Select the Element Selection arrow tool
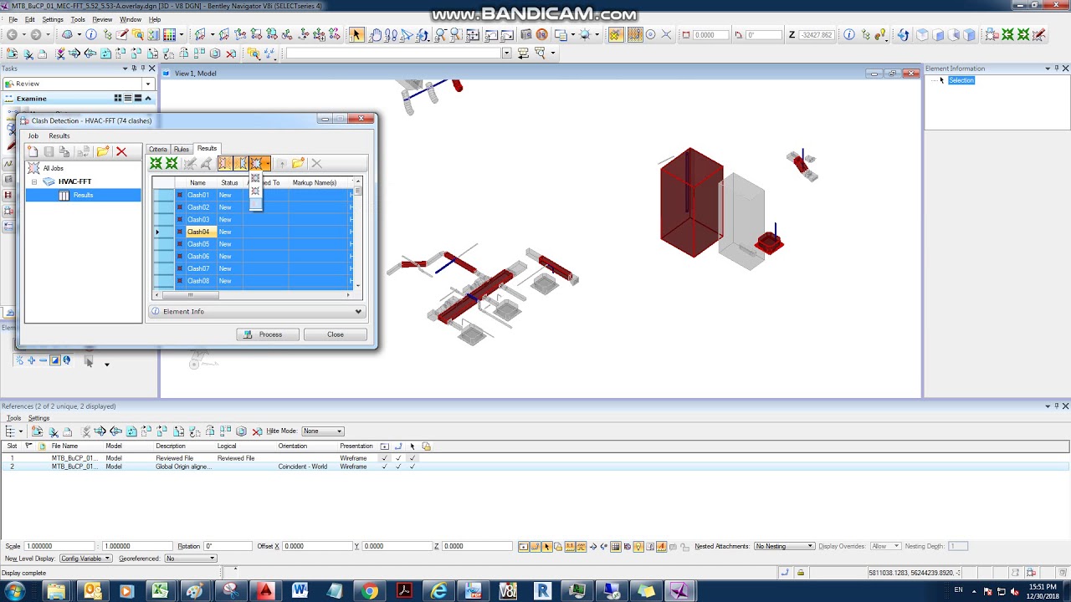 356,35
